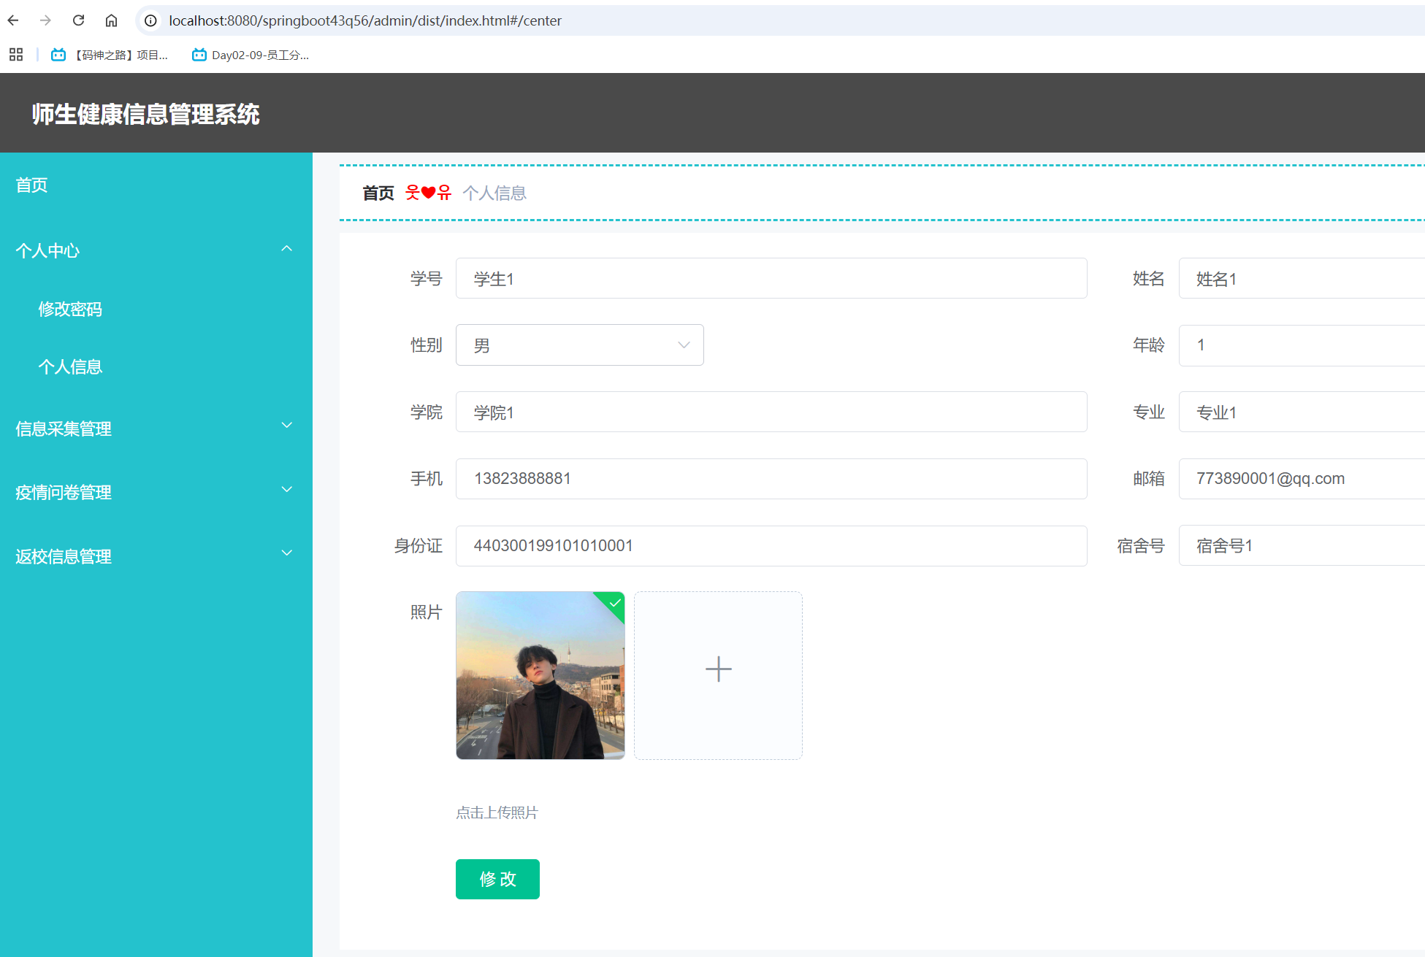Click the plus icon to upload new photo

[x=718, y=668]
